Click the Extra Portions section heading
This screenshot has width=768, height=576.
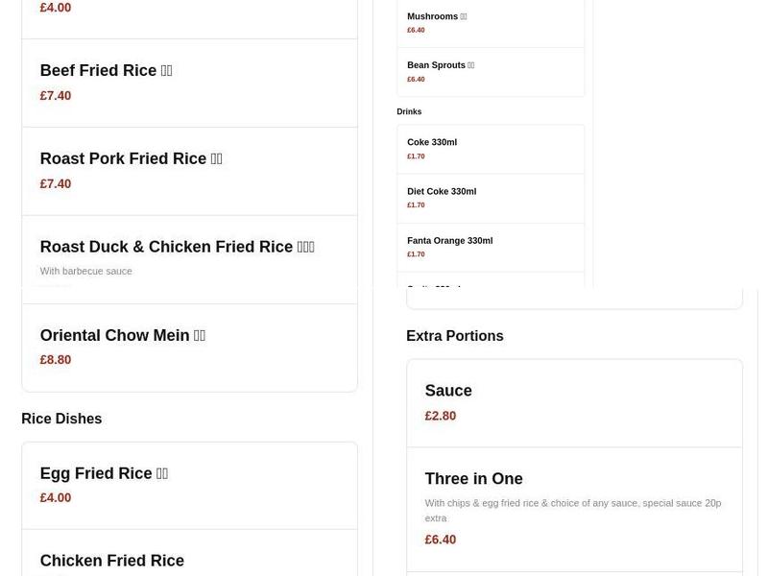coord(454,336)
